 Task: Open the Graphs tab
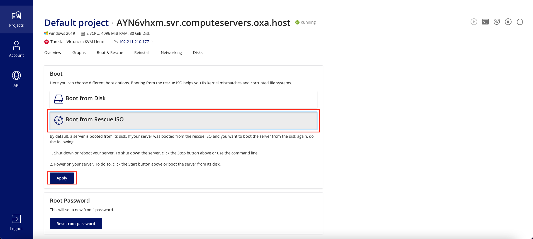[x=79, y=53]
